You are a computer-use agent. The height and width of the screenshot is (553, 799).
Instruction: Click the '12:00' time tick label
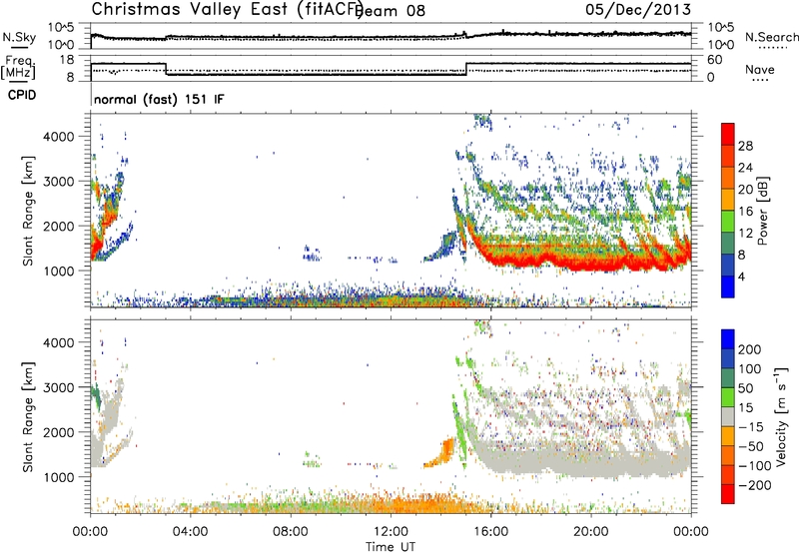tap(391, 532)
